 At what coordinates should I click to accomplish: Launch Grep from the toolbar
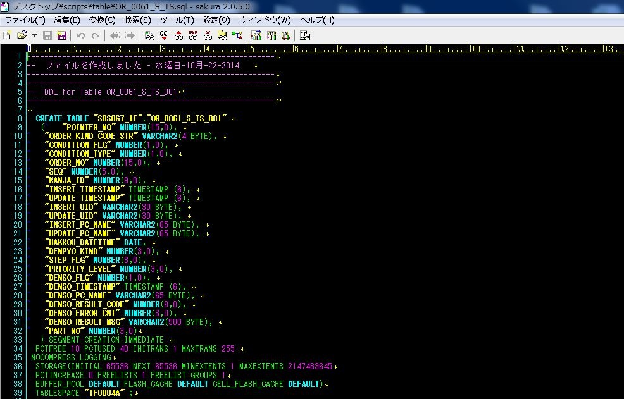coord(223,35)
